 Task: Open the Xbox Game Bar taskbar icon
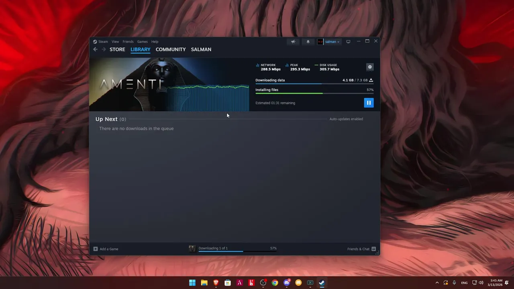[310, 283]
